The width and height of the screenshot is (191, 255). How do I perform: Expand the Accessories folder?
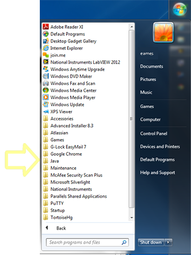coord(58,119)
